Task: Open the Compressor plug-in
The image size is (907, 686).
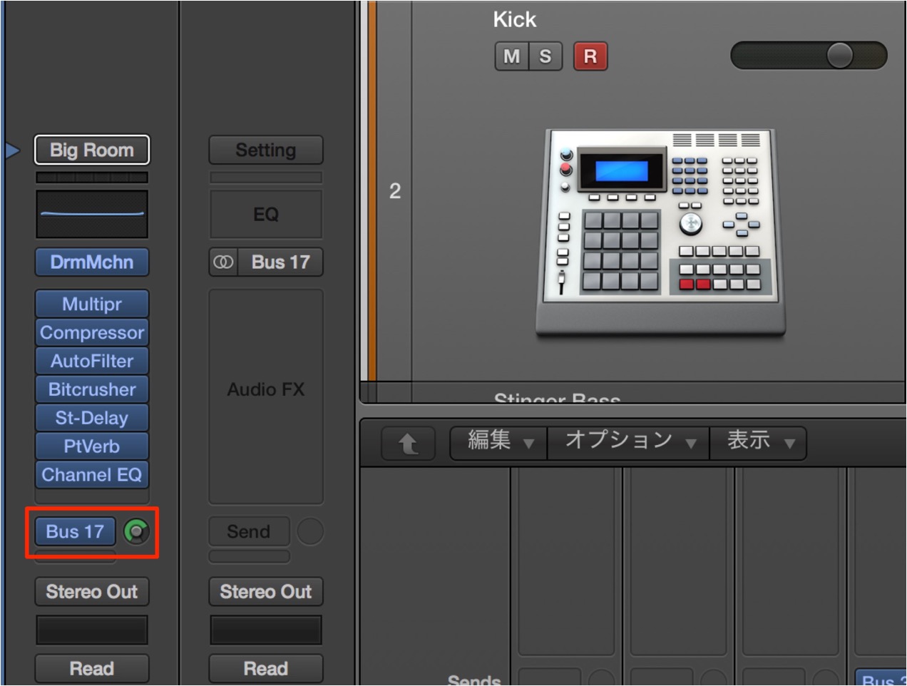Action: coord(92,332)
